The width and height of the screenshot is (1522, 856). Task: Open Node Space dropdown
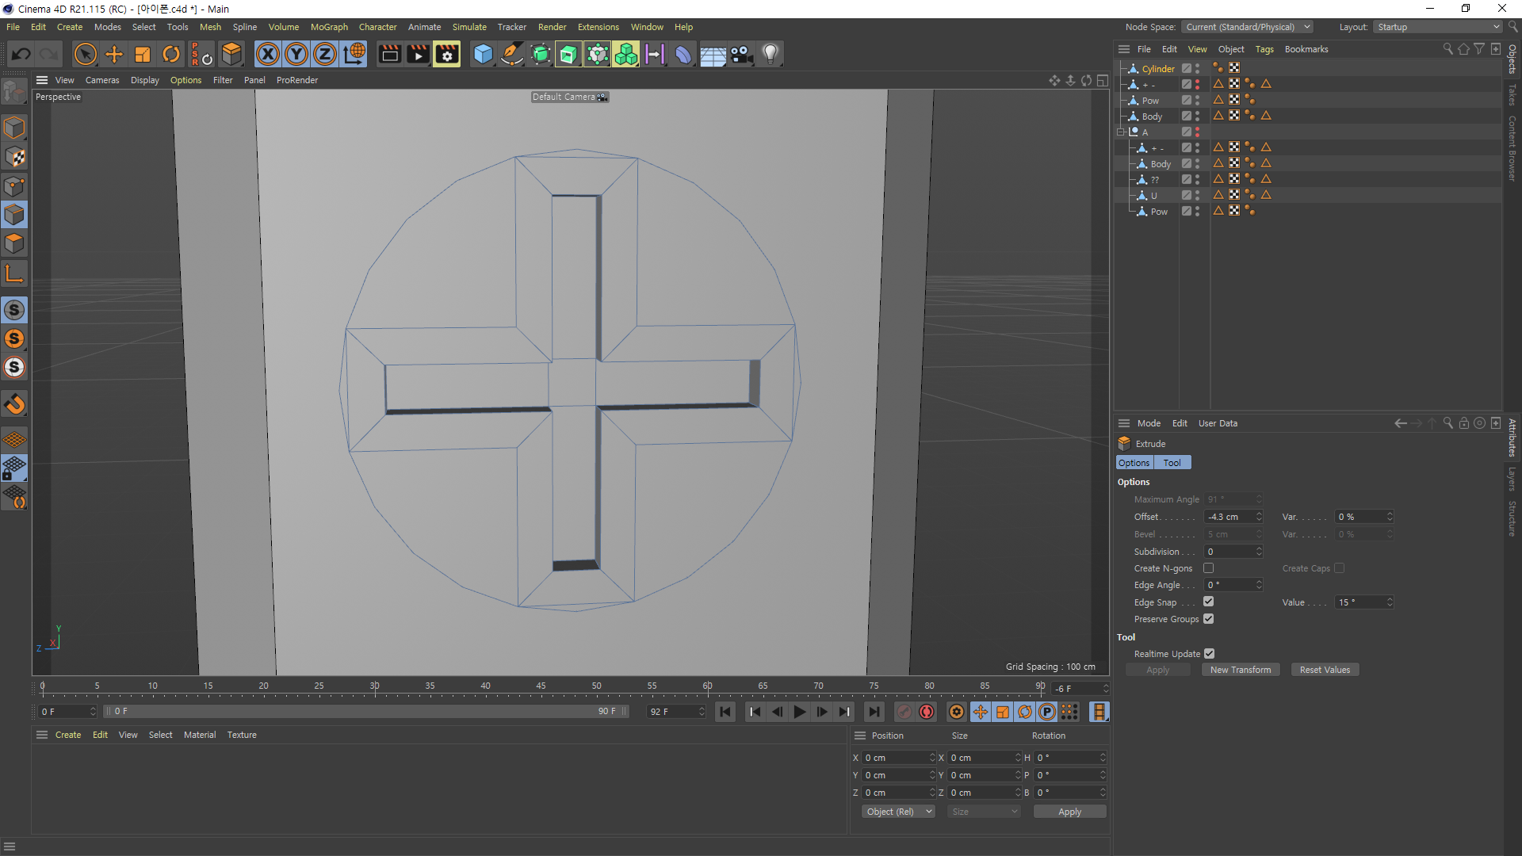click(1247, 27)
